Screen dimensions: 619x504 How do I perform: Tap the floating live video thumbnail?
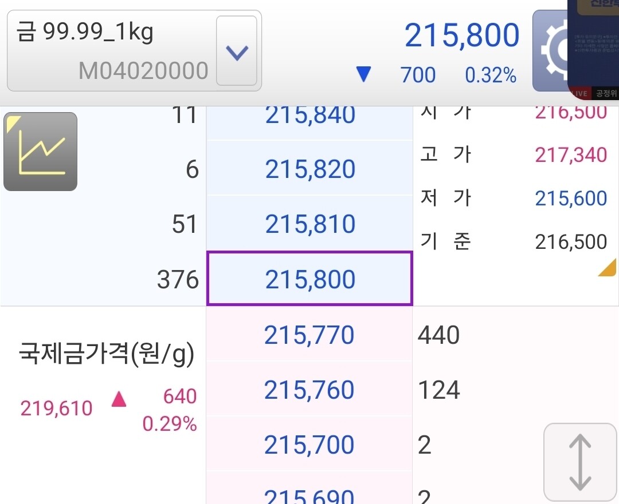coord(593,49)
